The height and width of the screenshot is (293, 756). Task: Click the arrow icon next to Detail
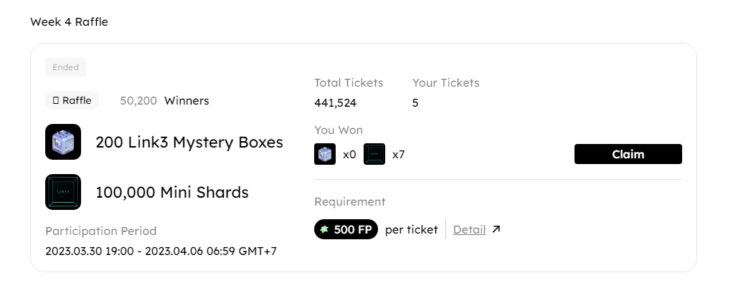(x=496, y=229)
